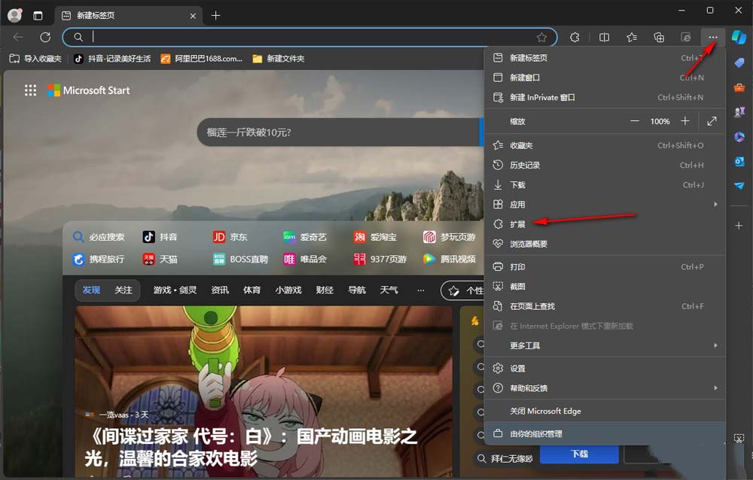
Task: Open the shopping tag sidebar icon
Action: point(739,62)
